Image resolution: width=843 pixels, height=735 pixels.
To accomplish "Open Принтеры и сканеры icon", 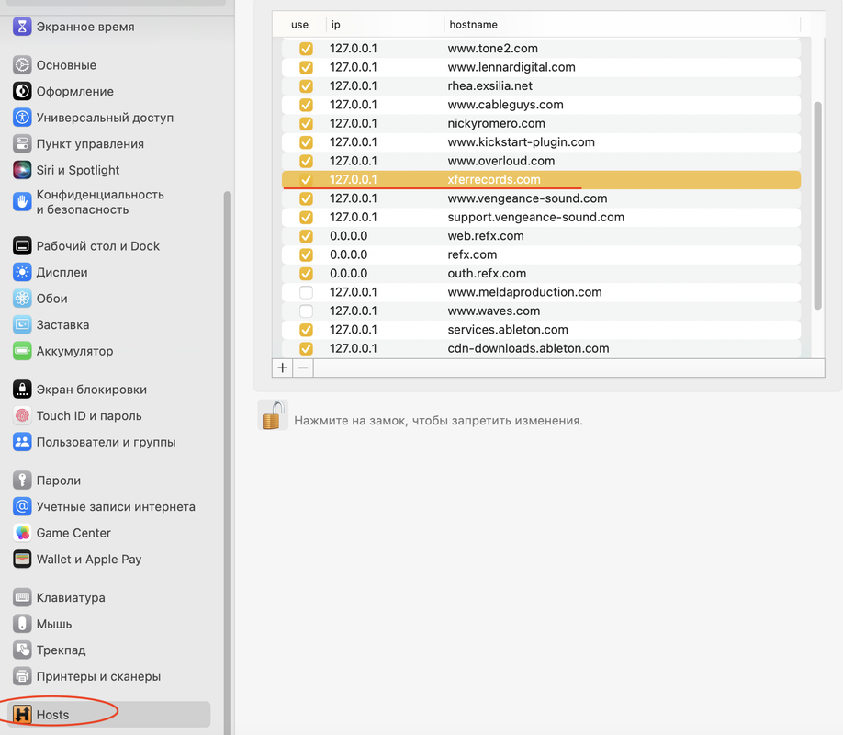I will (x=22, y=676).
